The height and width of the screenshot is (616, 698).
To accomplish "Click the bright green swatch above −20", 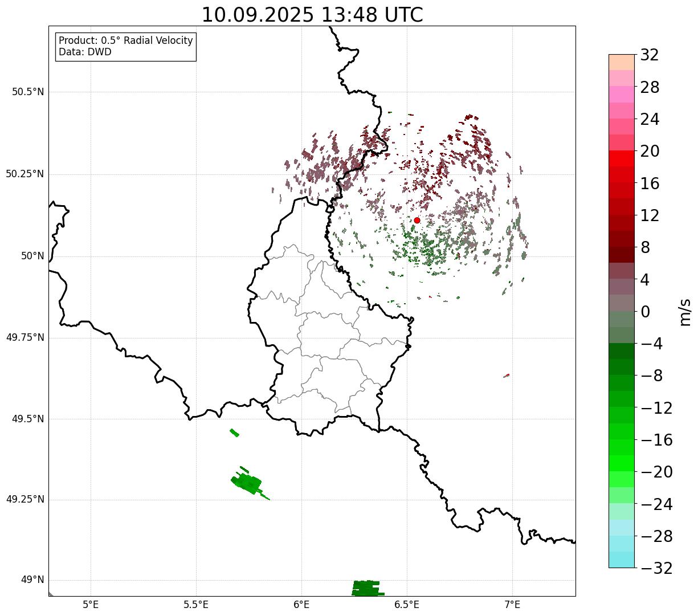I will click(x=622, y=463).
